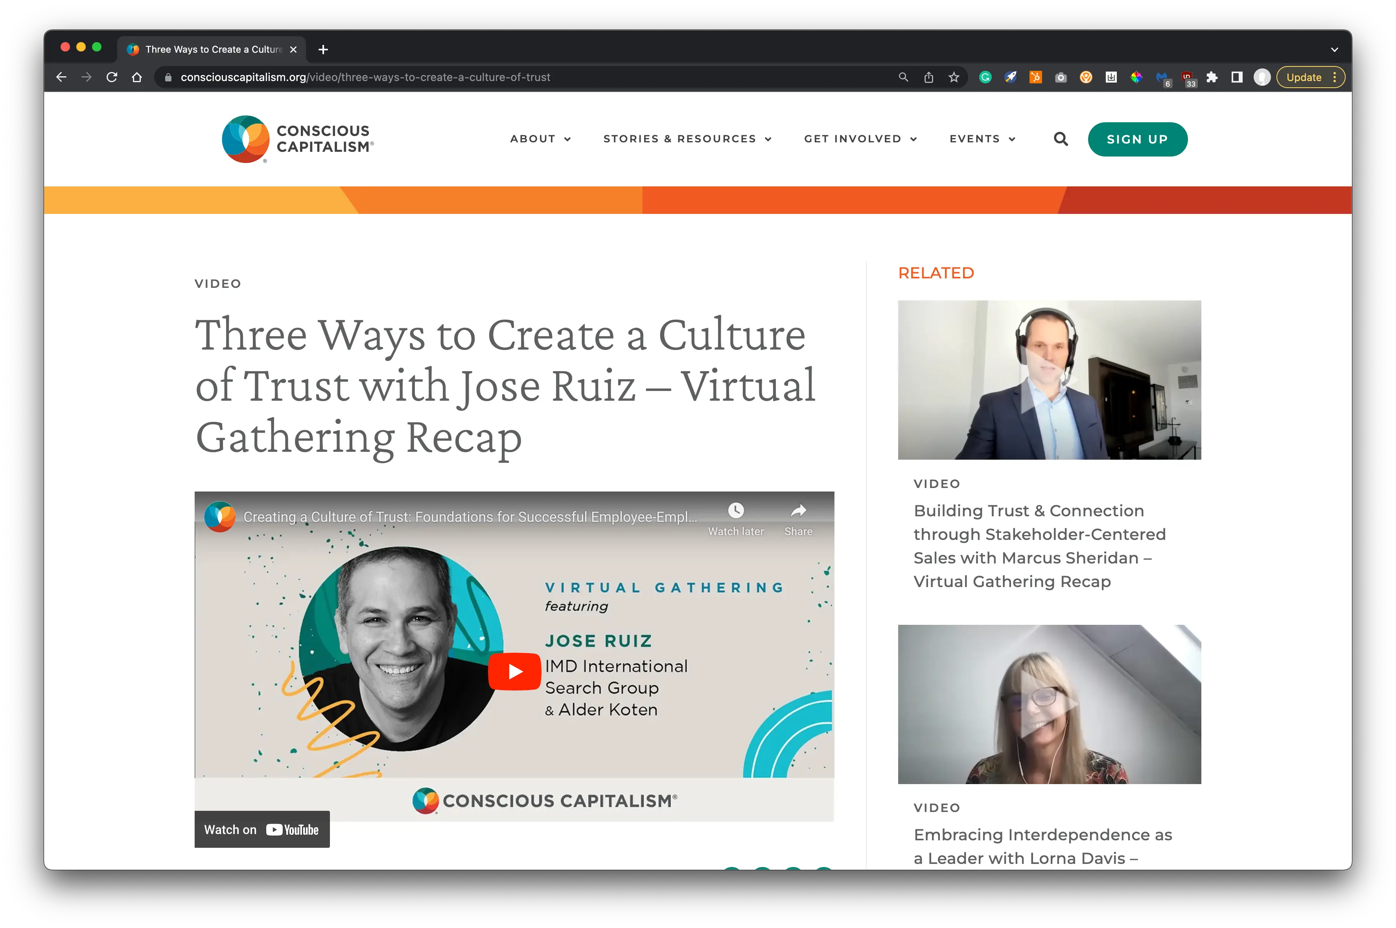This screenshot has height=928, width=1396.
Task: Click the site search magnifier icon
Action: (1061, 139)
